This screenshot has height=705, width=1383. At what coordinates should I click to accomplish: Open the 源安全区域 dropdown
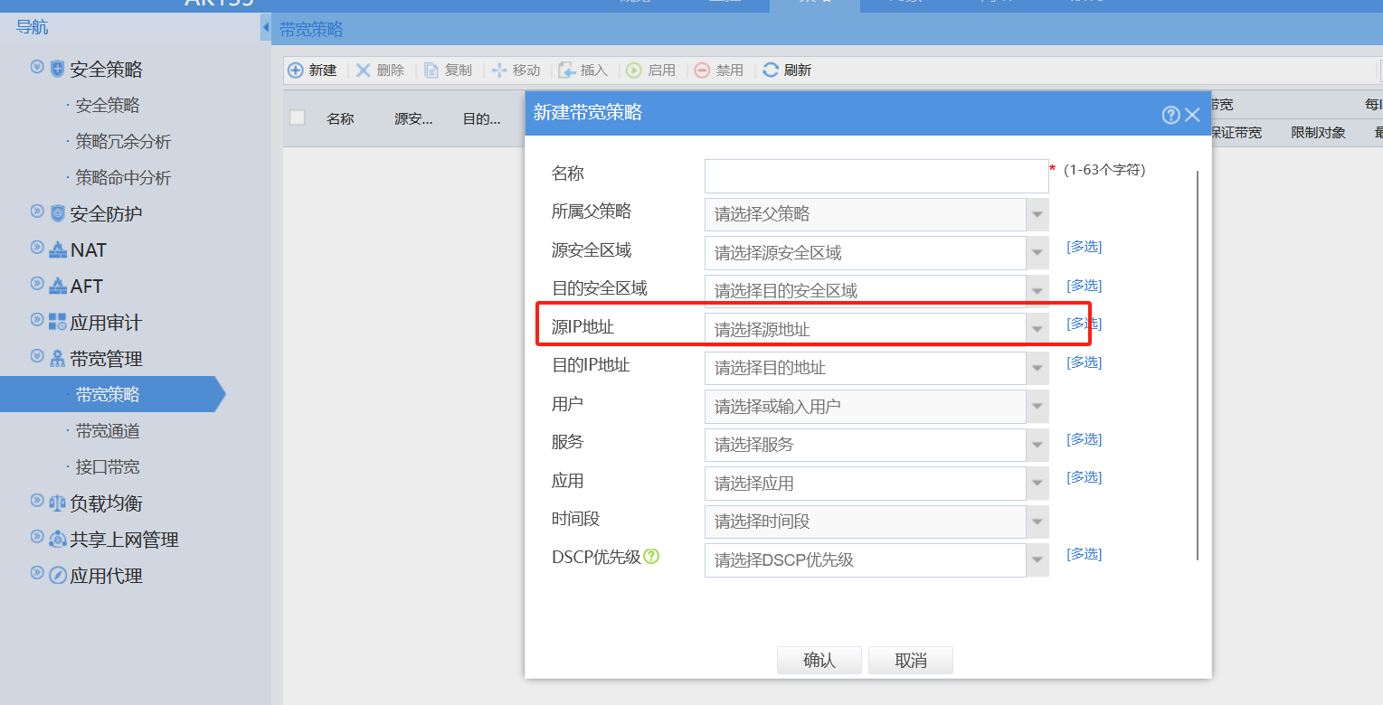(1037, 253)
